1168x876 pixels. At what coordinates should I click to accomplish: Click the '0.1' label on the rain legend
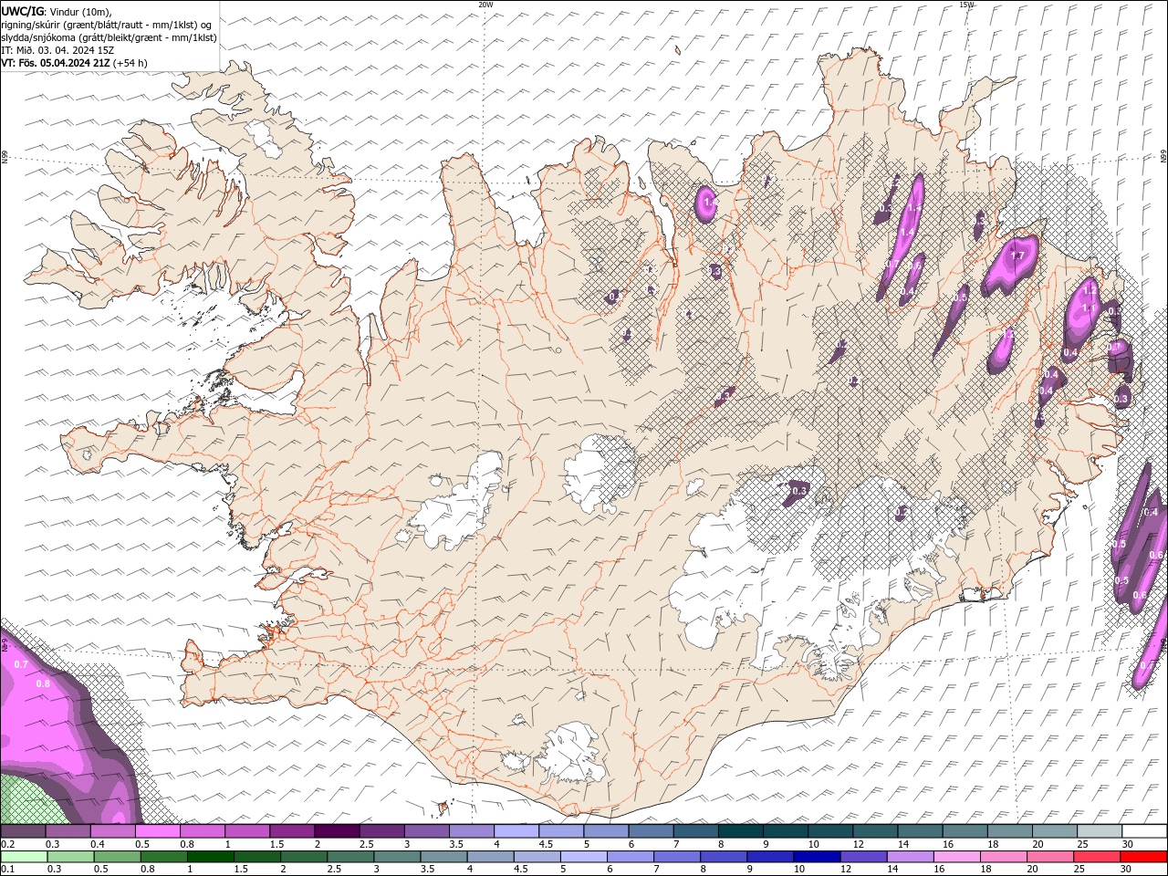(x=7, y=870)
